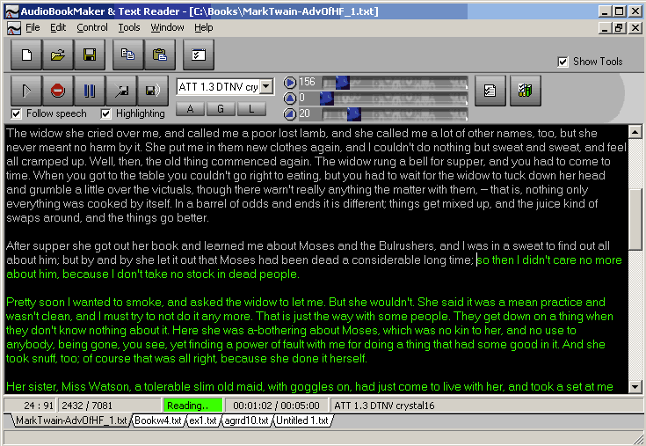The width and height of the screenshot is (646, 446).
Task: Copy text using the copy icon
Action: [x=128, y=55]
